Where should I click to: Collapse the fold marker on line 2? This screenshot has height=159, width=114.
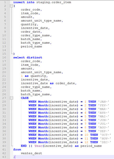click(11, 6)
